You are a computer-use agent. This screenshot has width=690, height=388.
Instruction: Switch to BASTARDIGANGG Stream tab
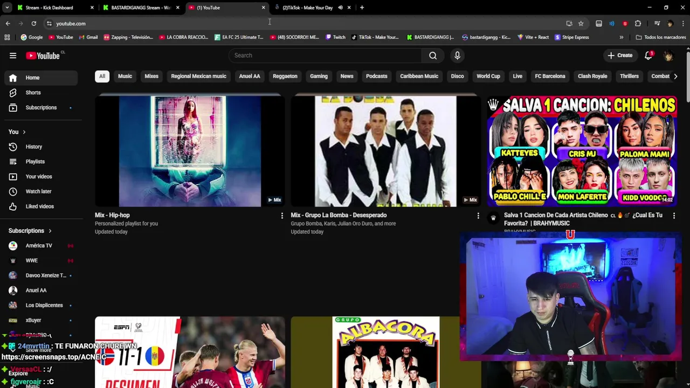point(141,8)
